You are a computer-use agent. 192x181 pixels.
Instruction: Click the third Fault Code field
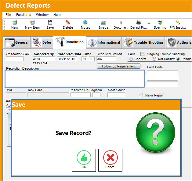[162, 84]
